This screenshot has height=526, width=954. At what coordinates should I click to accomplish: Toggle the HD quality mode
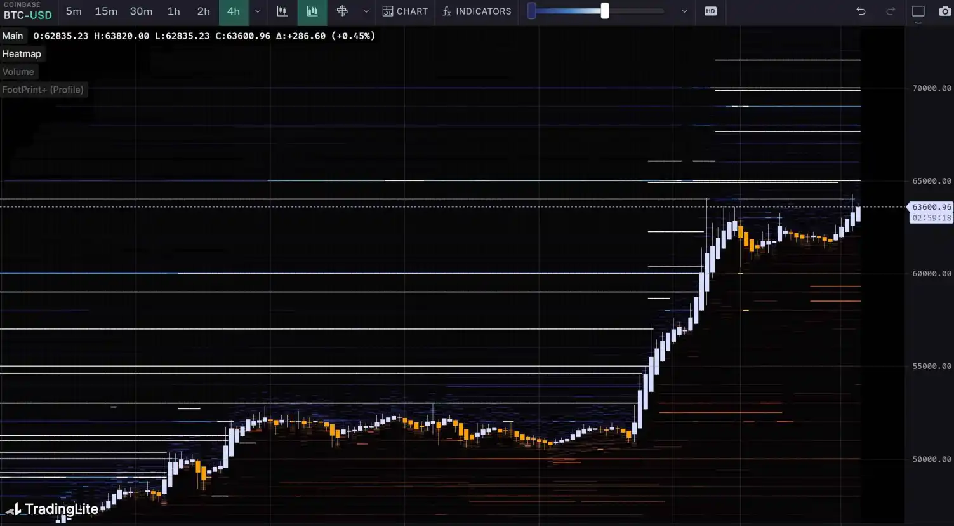(x=710, y=11)
